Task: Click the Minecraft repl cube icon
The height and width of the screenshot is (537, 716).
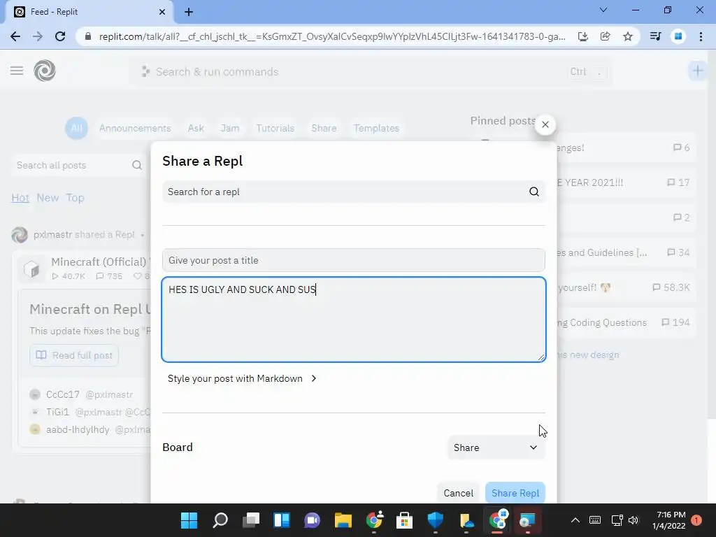Action: pos(32,269)
